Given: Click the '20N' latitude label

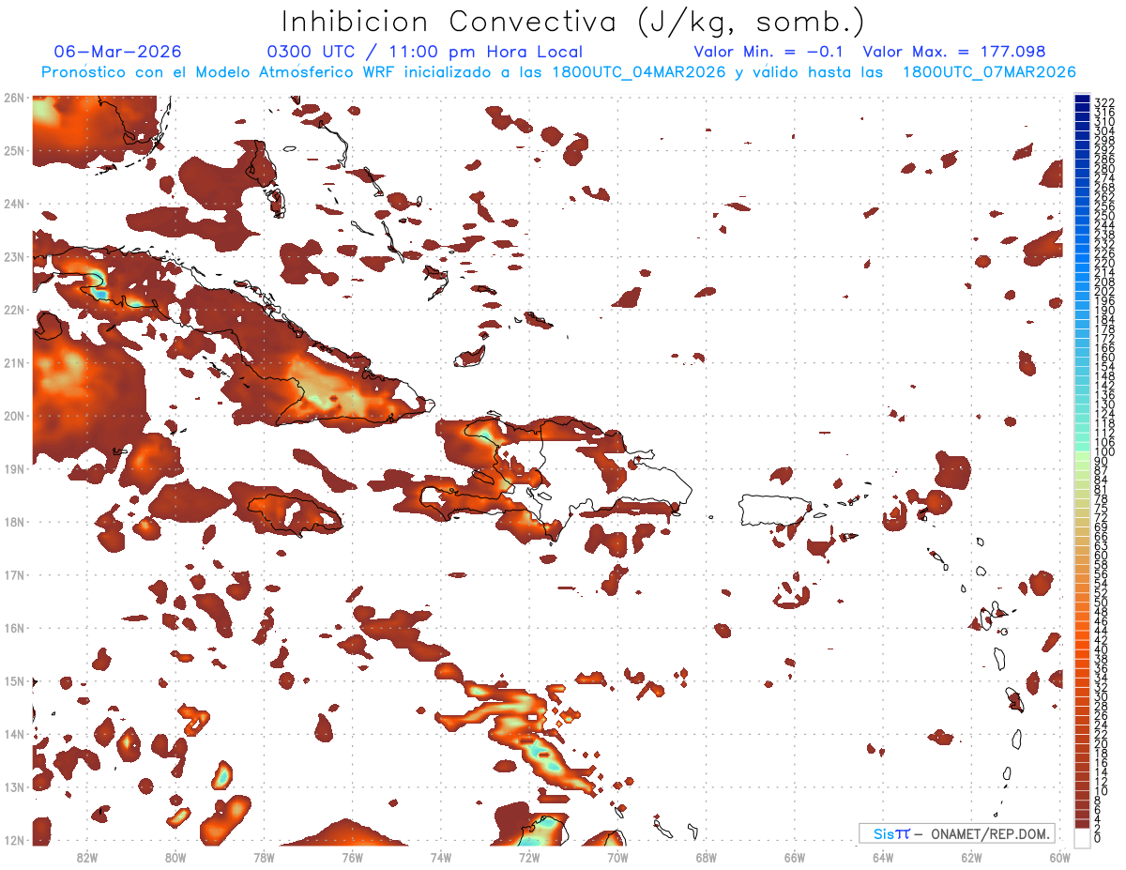Looking at the screenshot, I should click(14, 416).
